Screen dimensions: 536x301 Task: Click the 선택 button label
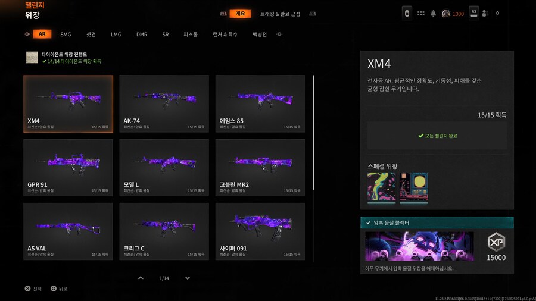pyautogui.click(x=38, y=289)
